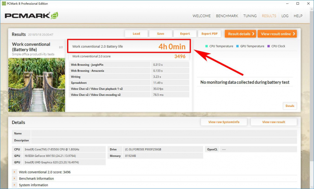Toggle the CPU Clock legend swatch
The height and width of the screenshot is (189, 314).
click(x=269, y=46)
